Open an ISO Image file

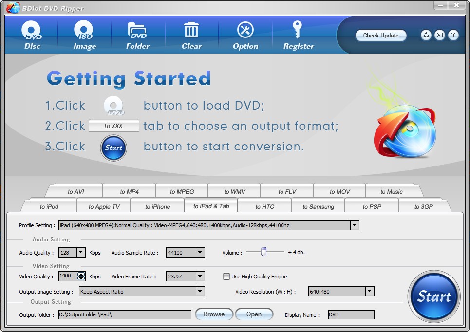click(85, 35)
